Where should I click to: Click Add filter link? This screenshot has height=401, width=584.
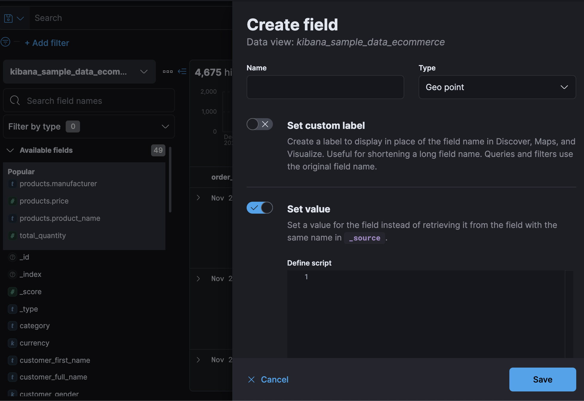[x=47, y=43]
